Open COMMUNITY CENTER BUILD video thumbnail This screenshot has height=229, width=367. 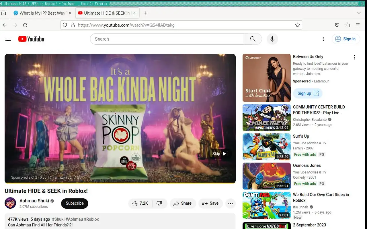[x=267, y=118]
